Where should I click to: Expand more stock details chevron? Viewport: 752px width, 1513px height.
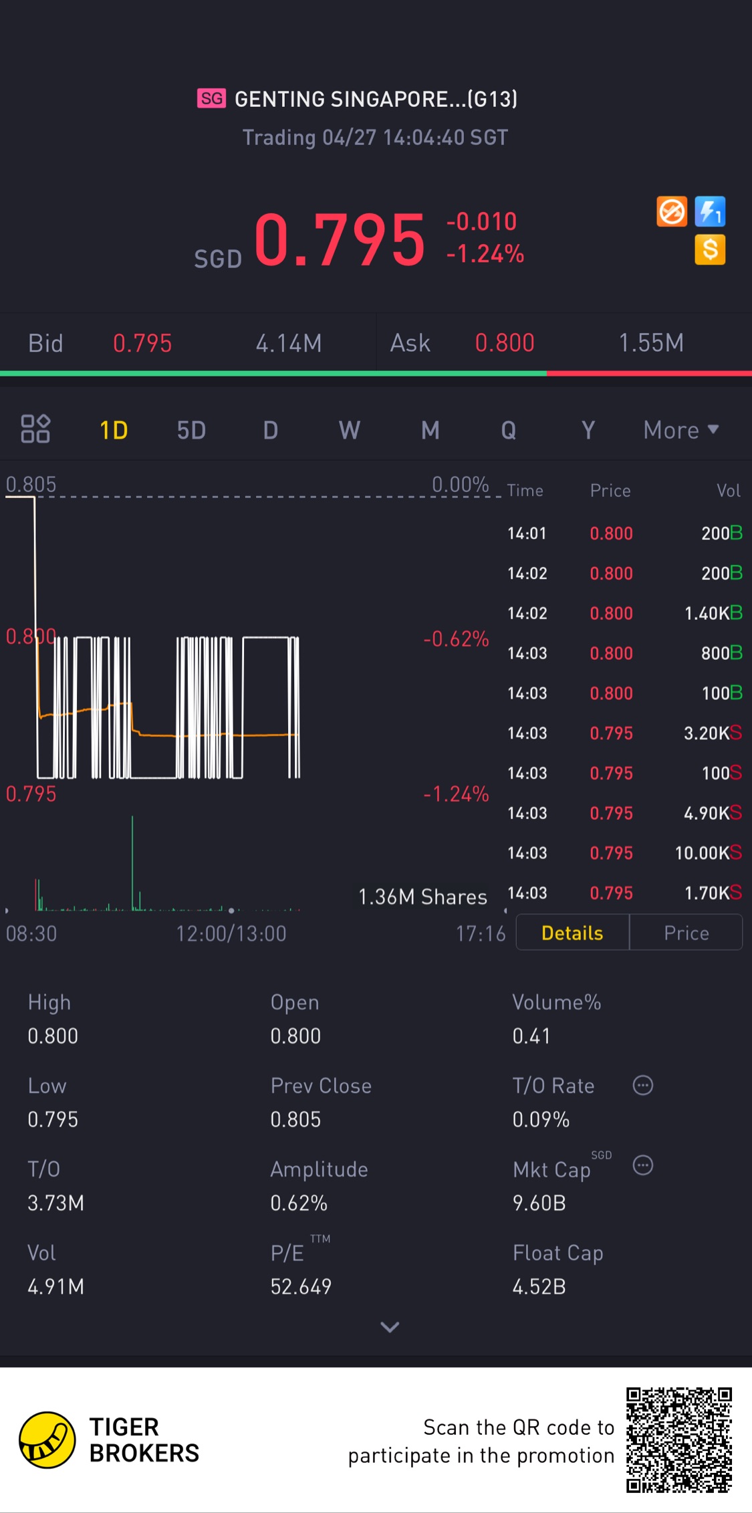pyautogui.click(x=390, y=1327)
